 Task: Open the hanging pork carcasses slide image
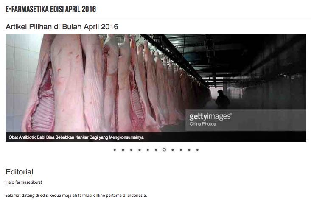(x=156, y=83)
